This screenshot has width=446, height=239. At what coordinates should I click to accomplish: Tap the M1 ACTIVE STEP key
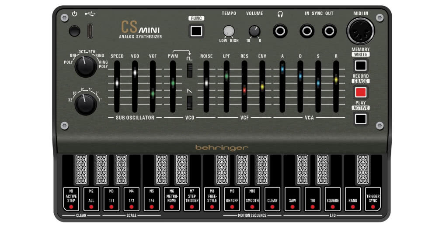coord(71,199)
